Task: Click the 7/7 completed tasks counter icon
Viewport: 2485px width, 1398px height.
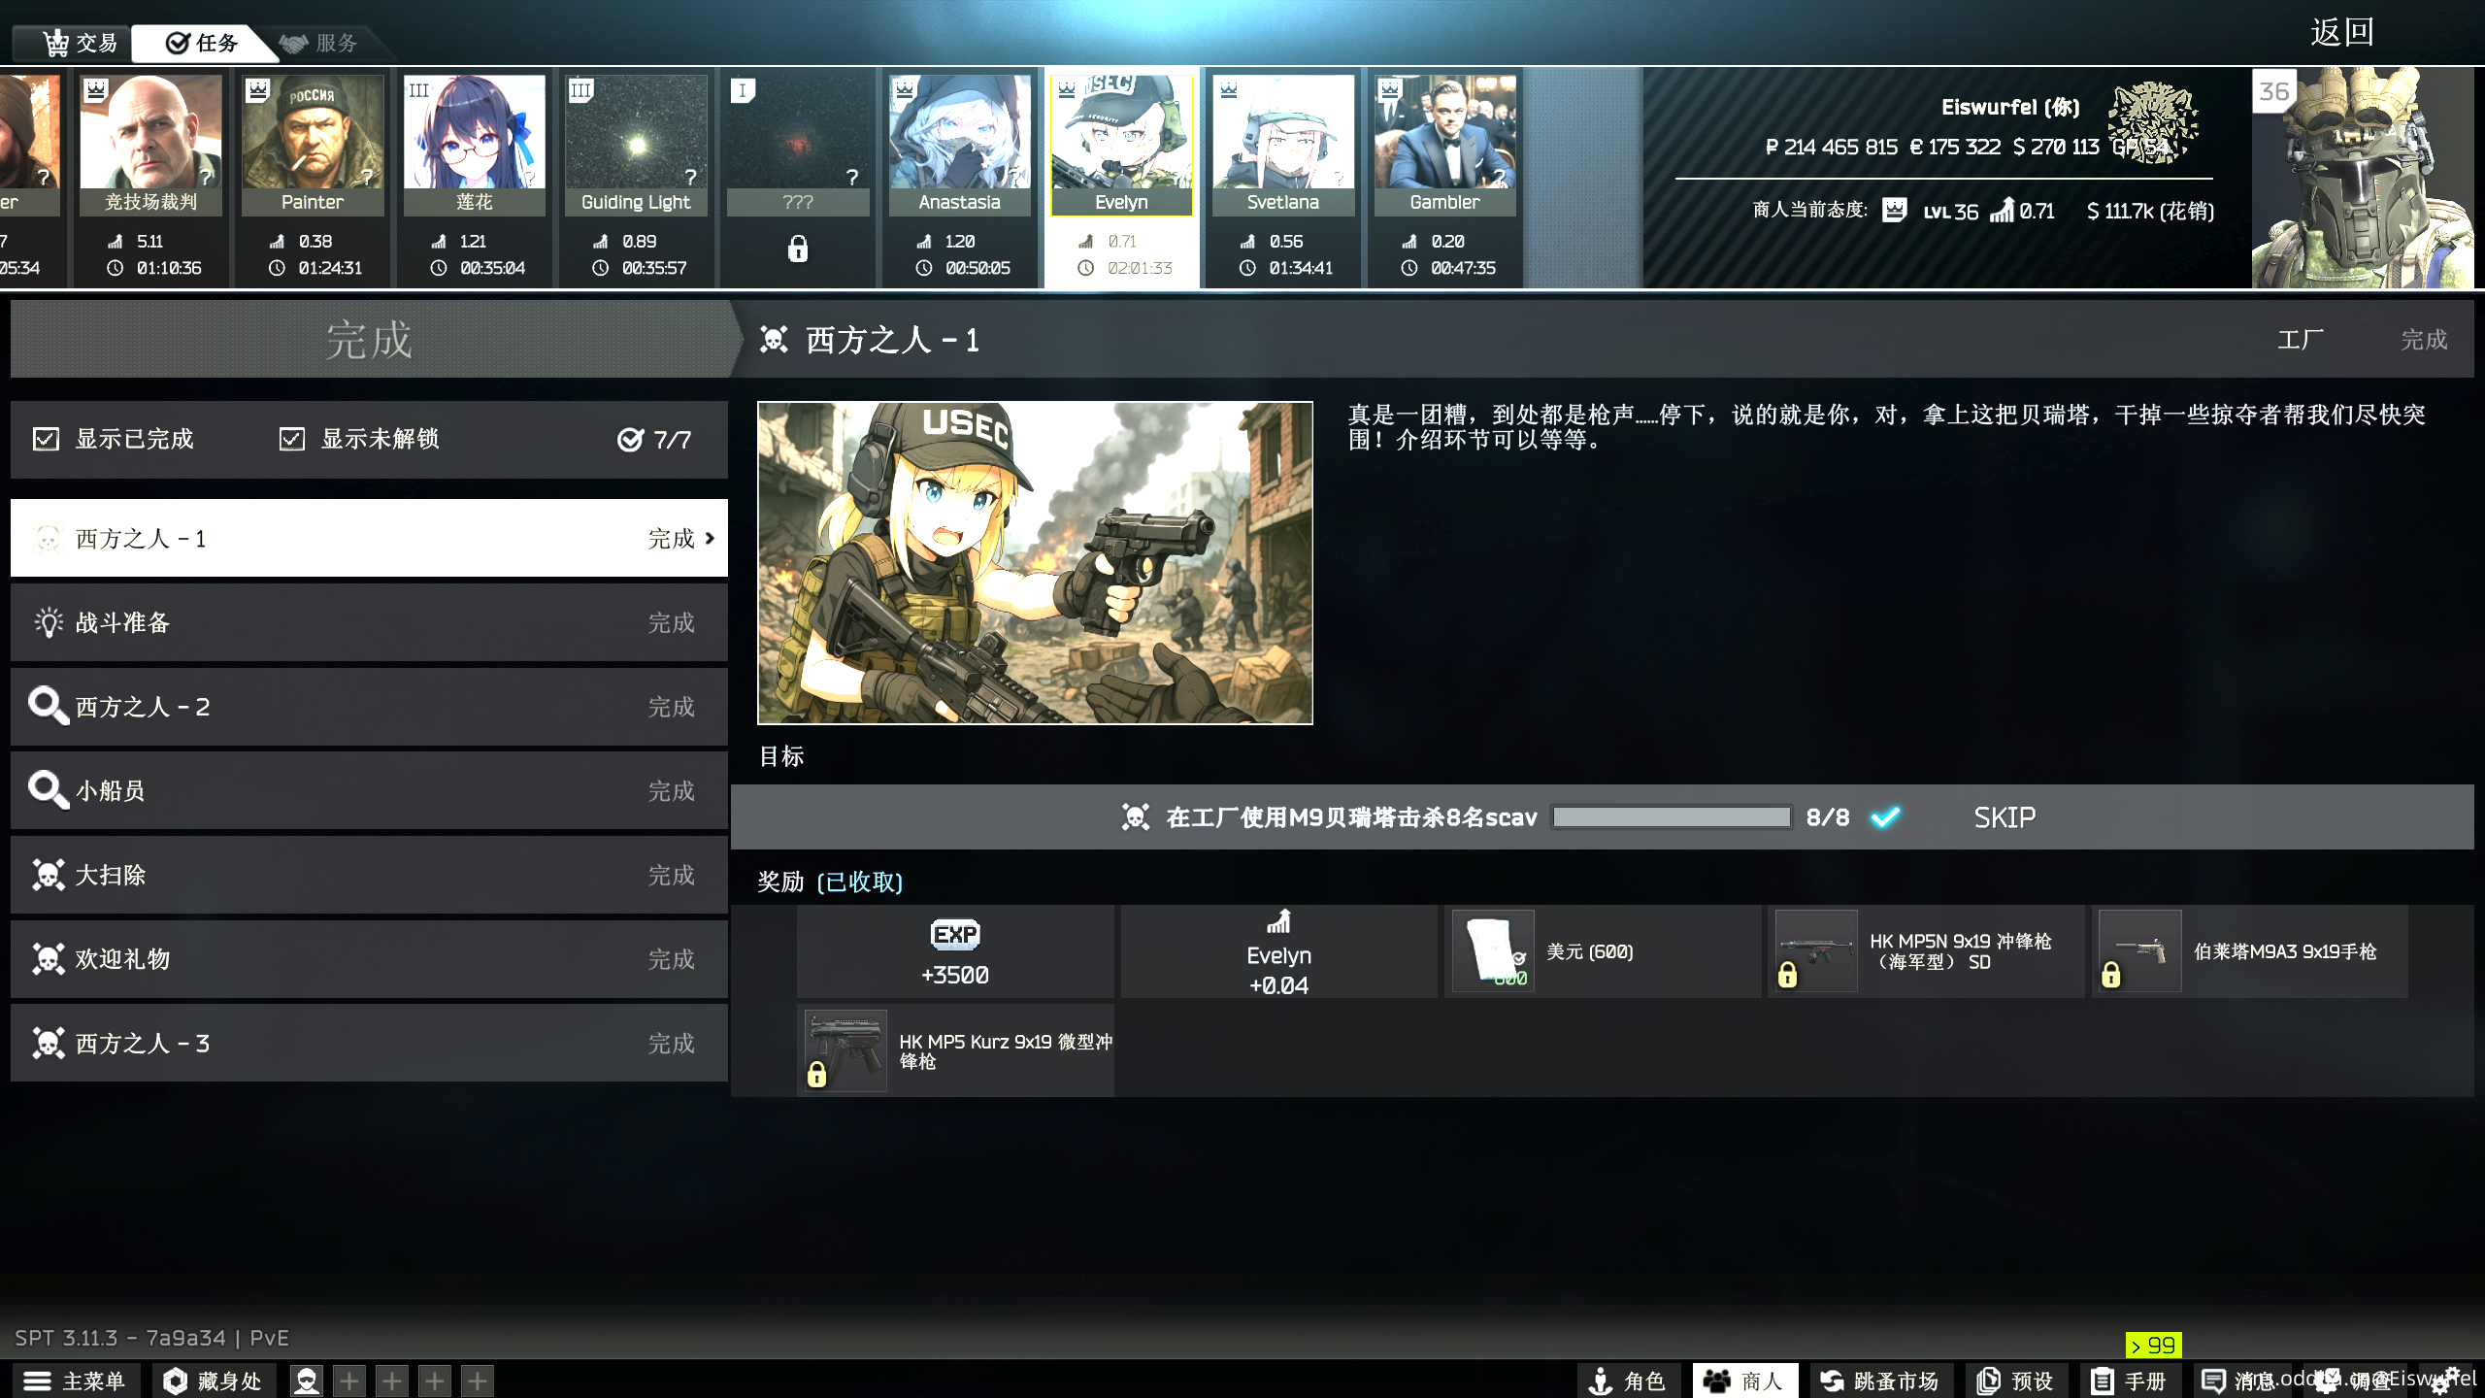Action: (x=630, y=440)
